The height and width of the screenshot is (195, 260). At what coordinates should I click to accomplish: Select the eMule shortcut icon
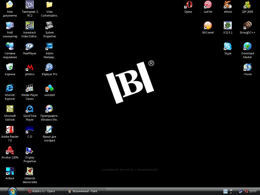point(228,5)
